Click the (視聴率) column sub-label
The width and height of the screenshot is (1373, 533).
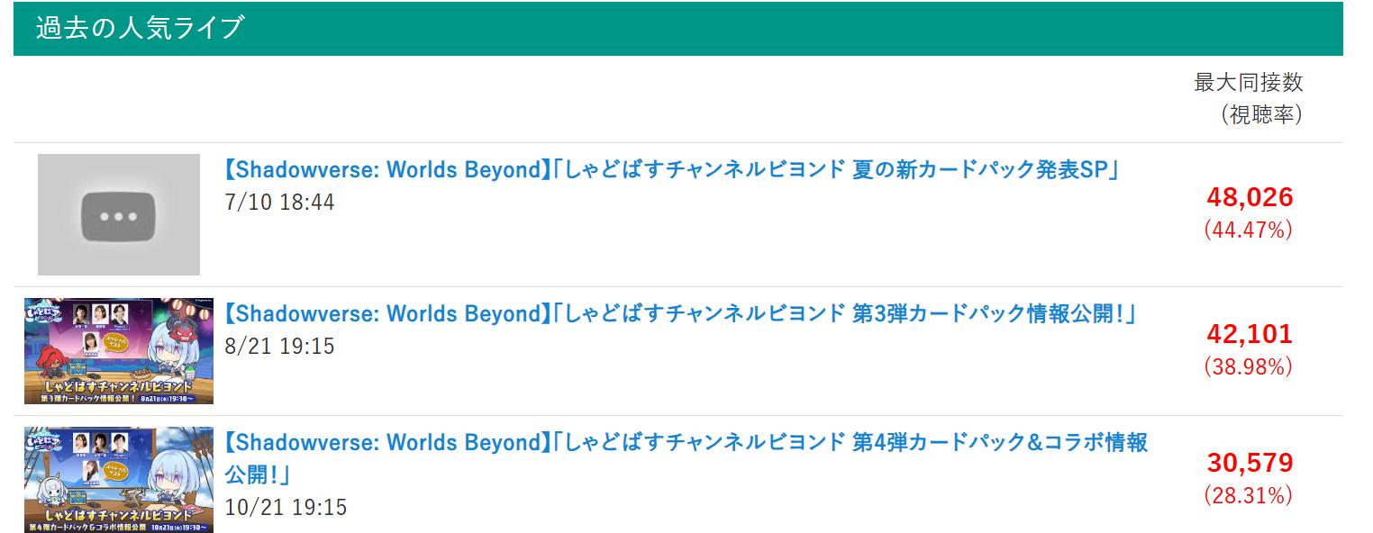tap(1261, 115)
